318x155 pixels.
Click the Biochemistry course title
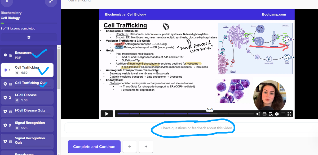[x=11, y=13]
